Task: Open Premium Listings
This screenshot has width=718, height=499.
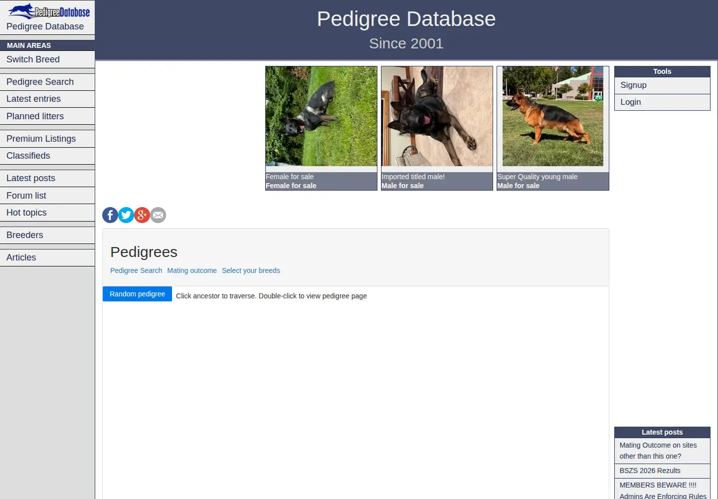Action: pyautogui.click(x=47, y=139)
